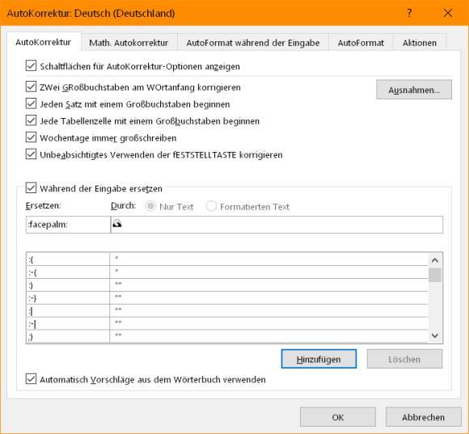Screen dimensions: 469x434
Task: Uncheck Schaltflächen für AutoKorrektur-Optionen anzeigen
Action: 31,65
